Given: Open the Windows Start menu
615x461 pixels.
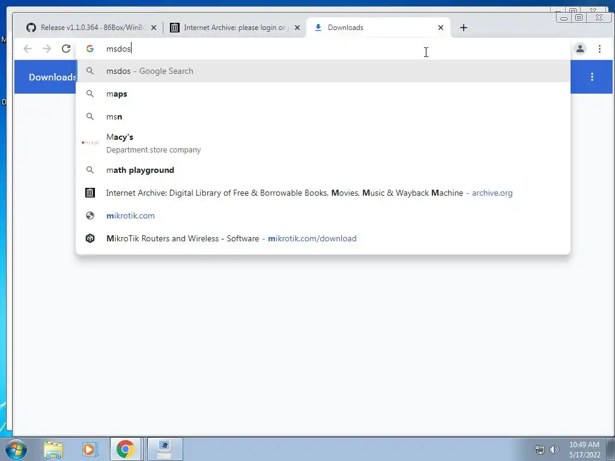Looking at the screenshot, I should click(x=16, y=449).
